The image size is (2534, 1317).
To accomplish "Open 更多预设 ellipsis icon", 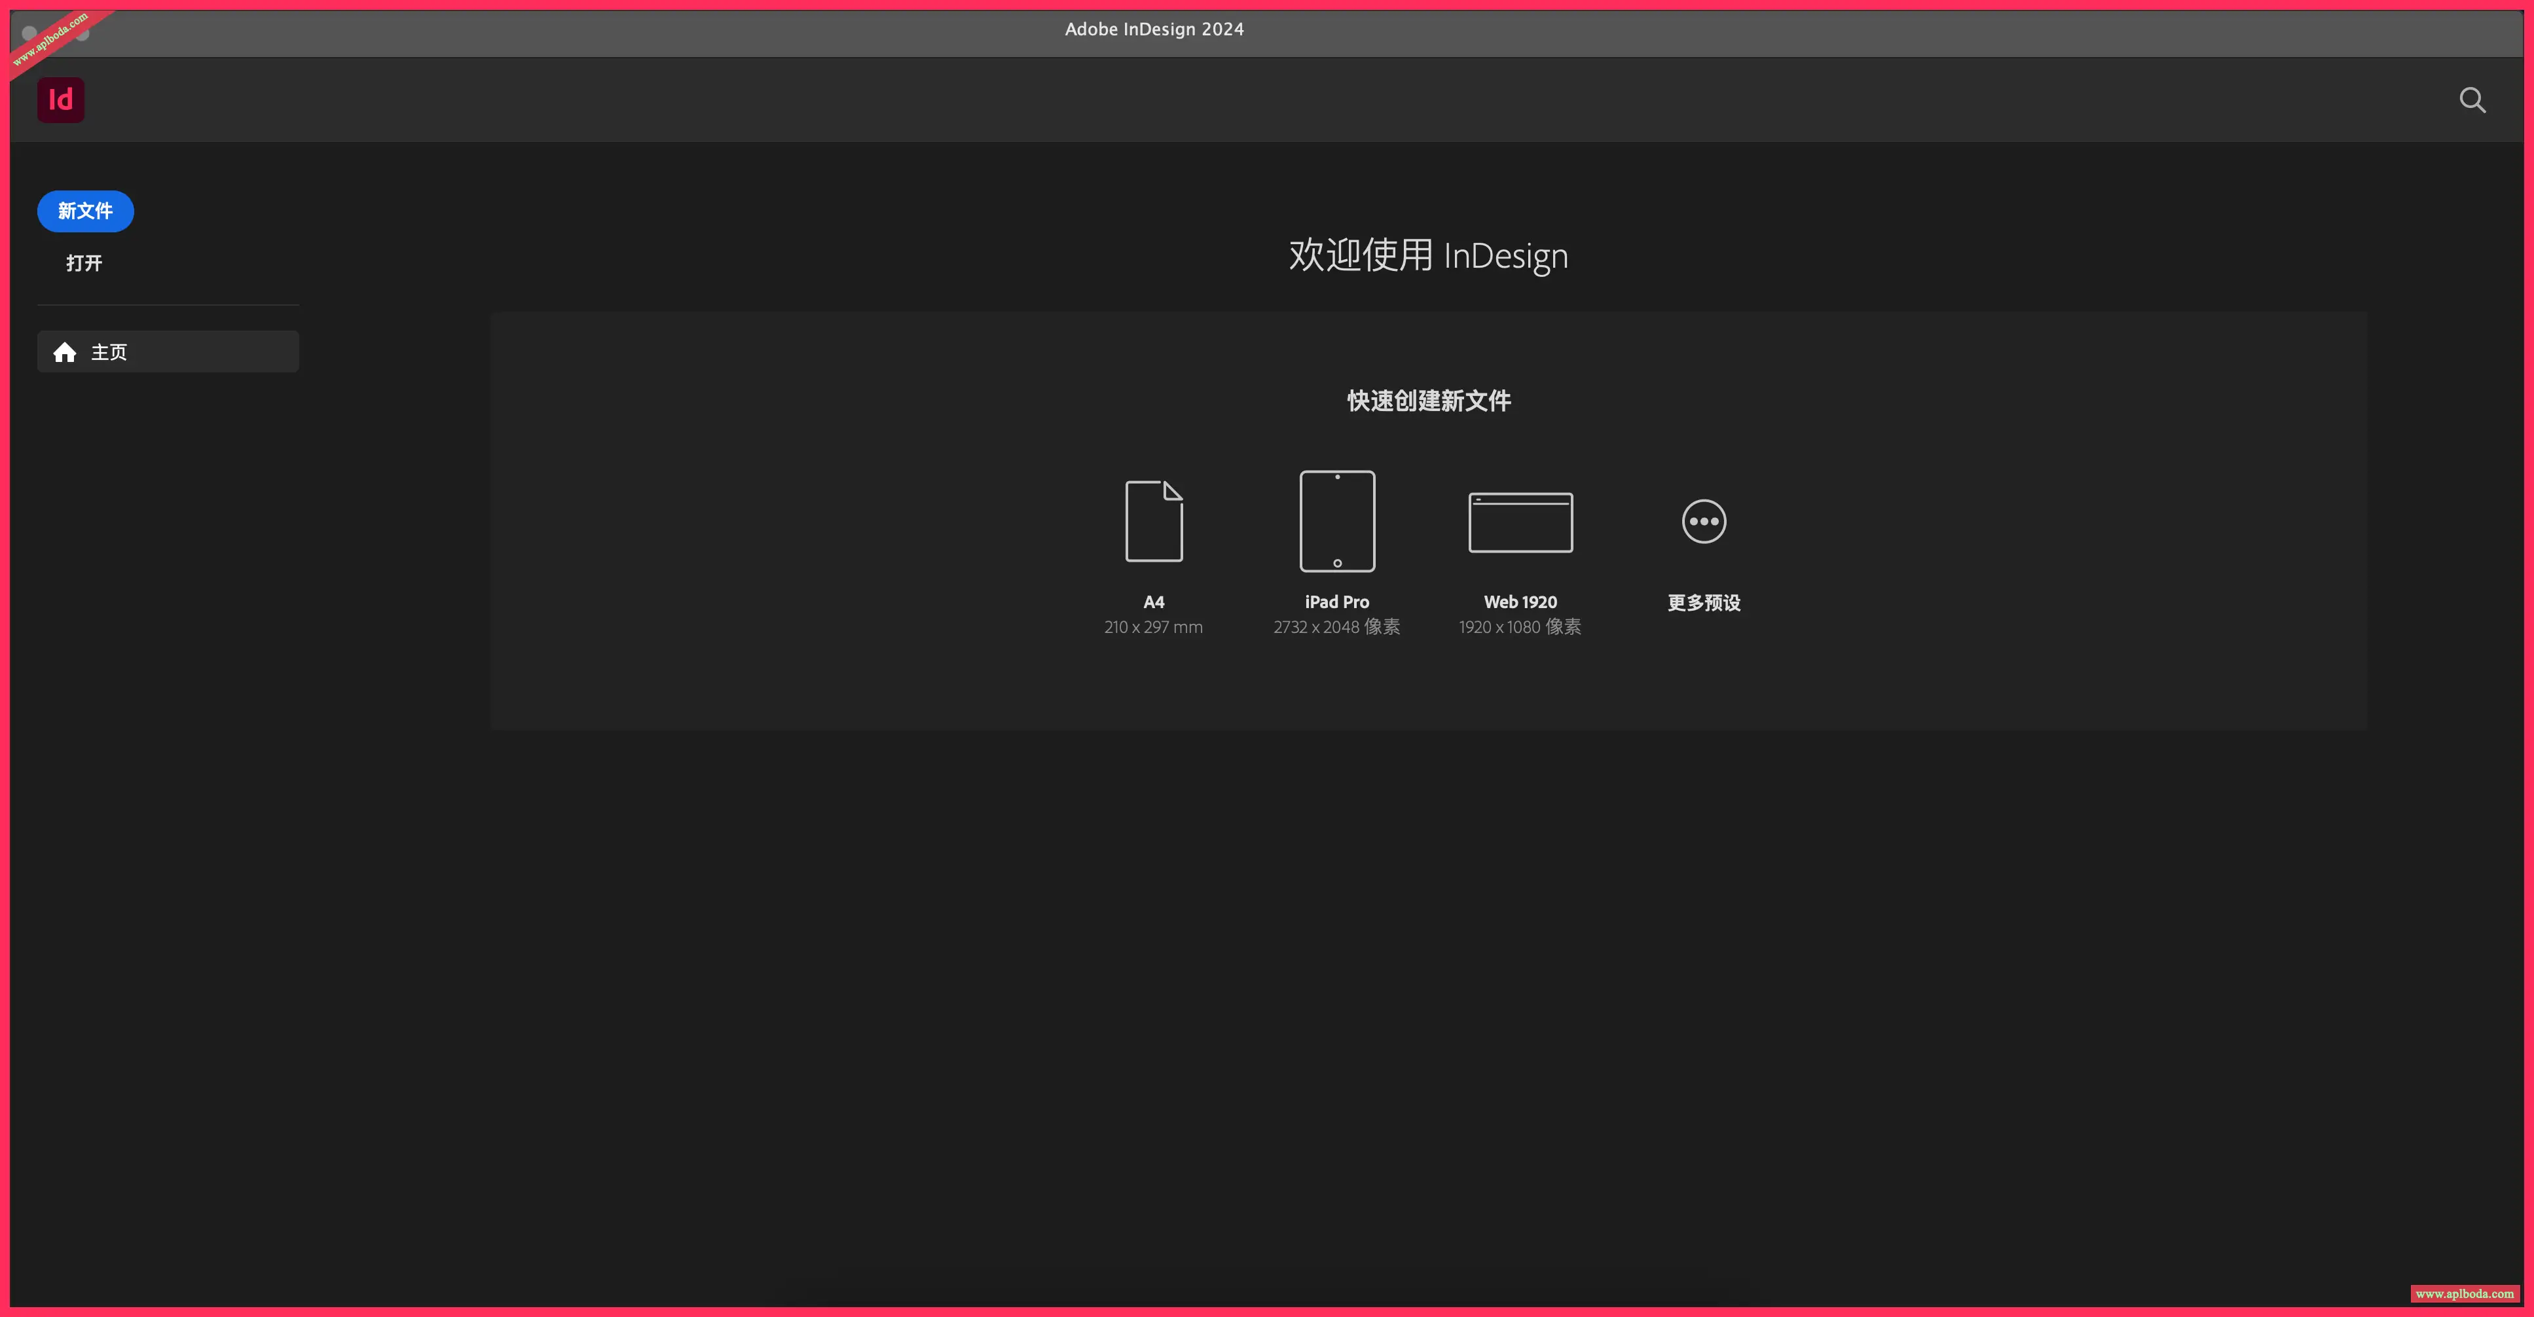I will (x=1704, y=521).
